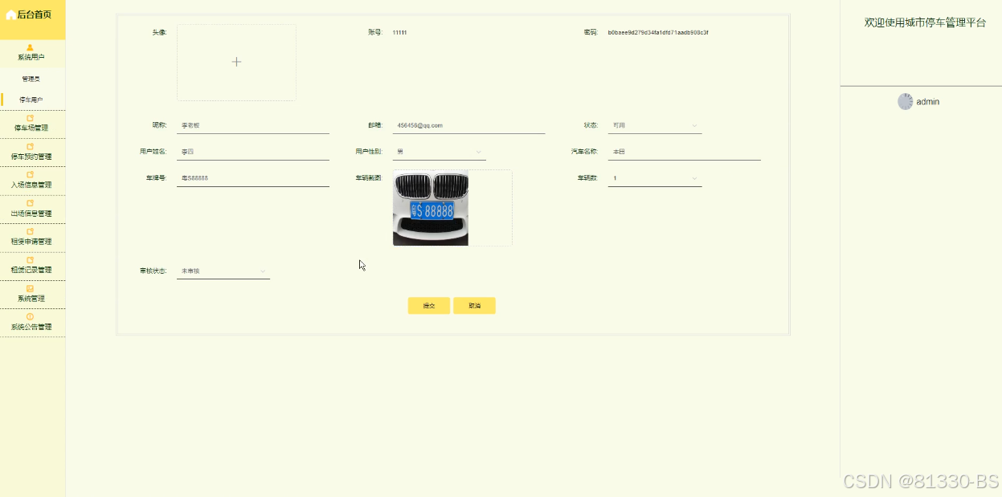Screen dimensions: 1002x497
Task: Open the 租赁记录管理 menu
Action: click(x=33, y=266)
